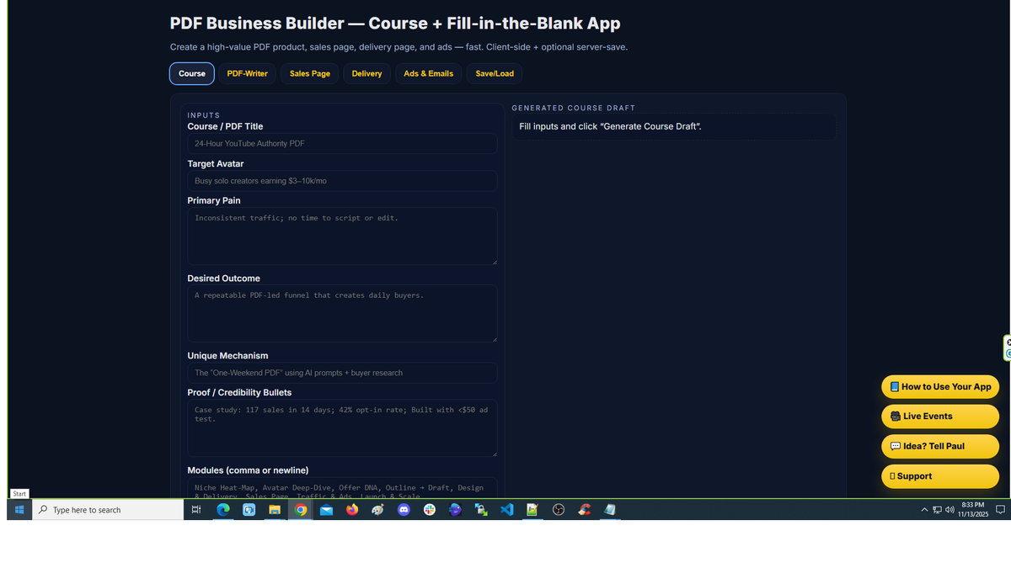Screen dimensions: 1011x568
Task: Click the Unique Mechanism input field
Action: (342, 373)
